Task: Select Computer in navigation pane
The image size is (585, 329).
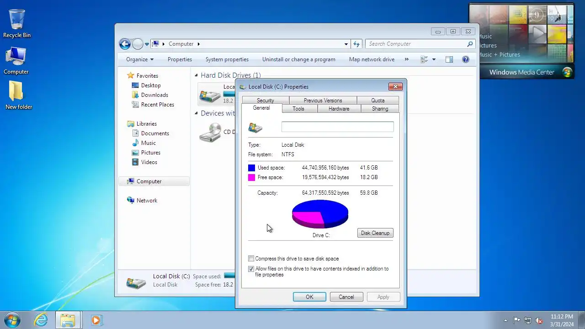Action: [154, 181]
